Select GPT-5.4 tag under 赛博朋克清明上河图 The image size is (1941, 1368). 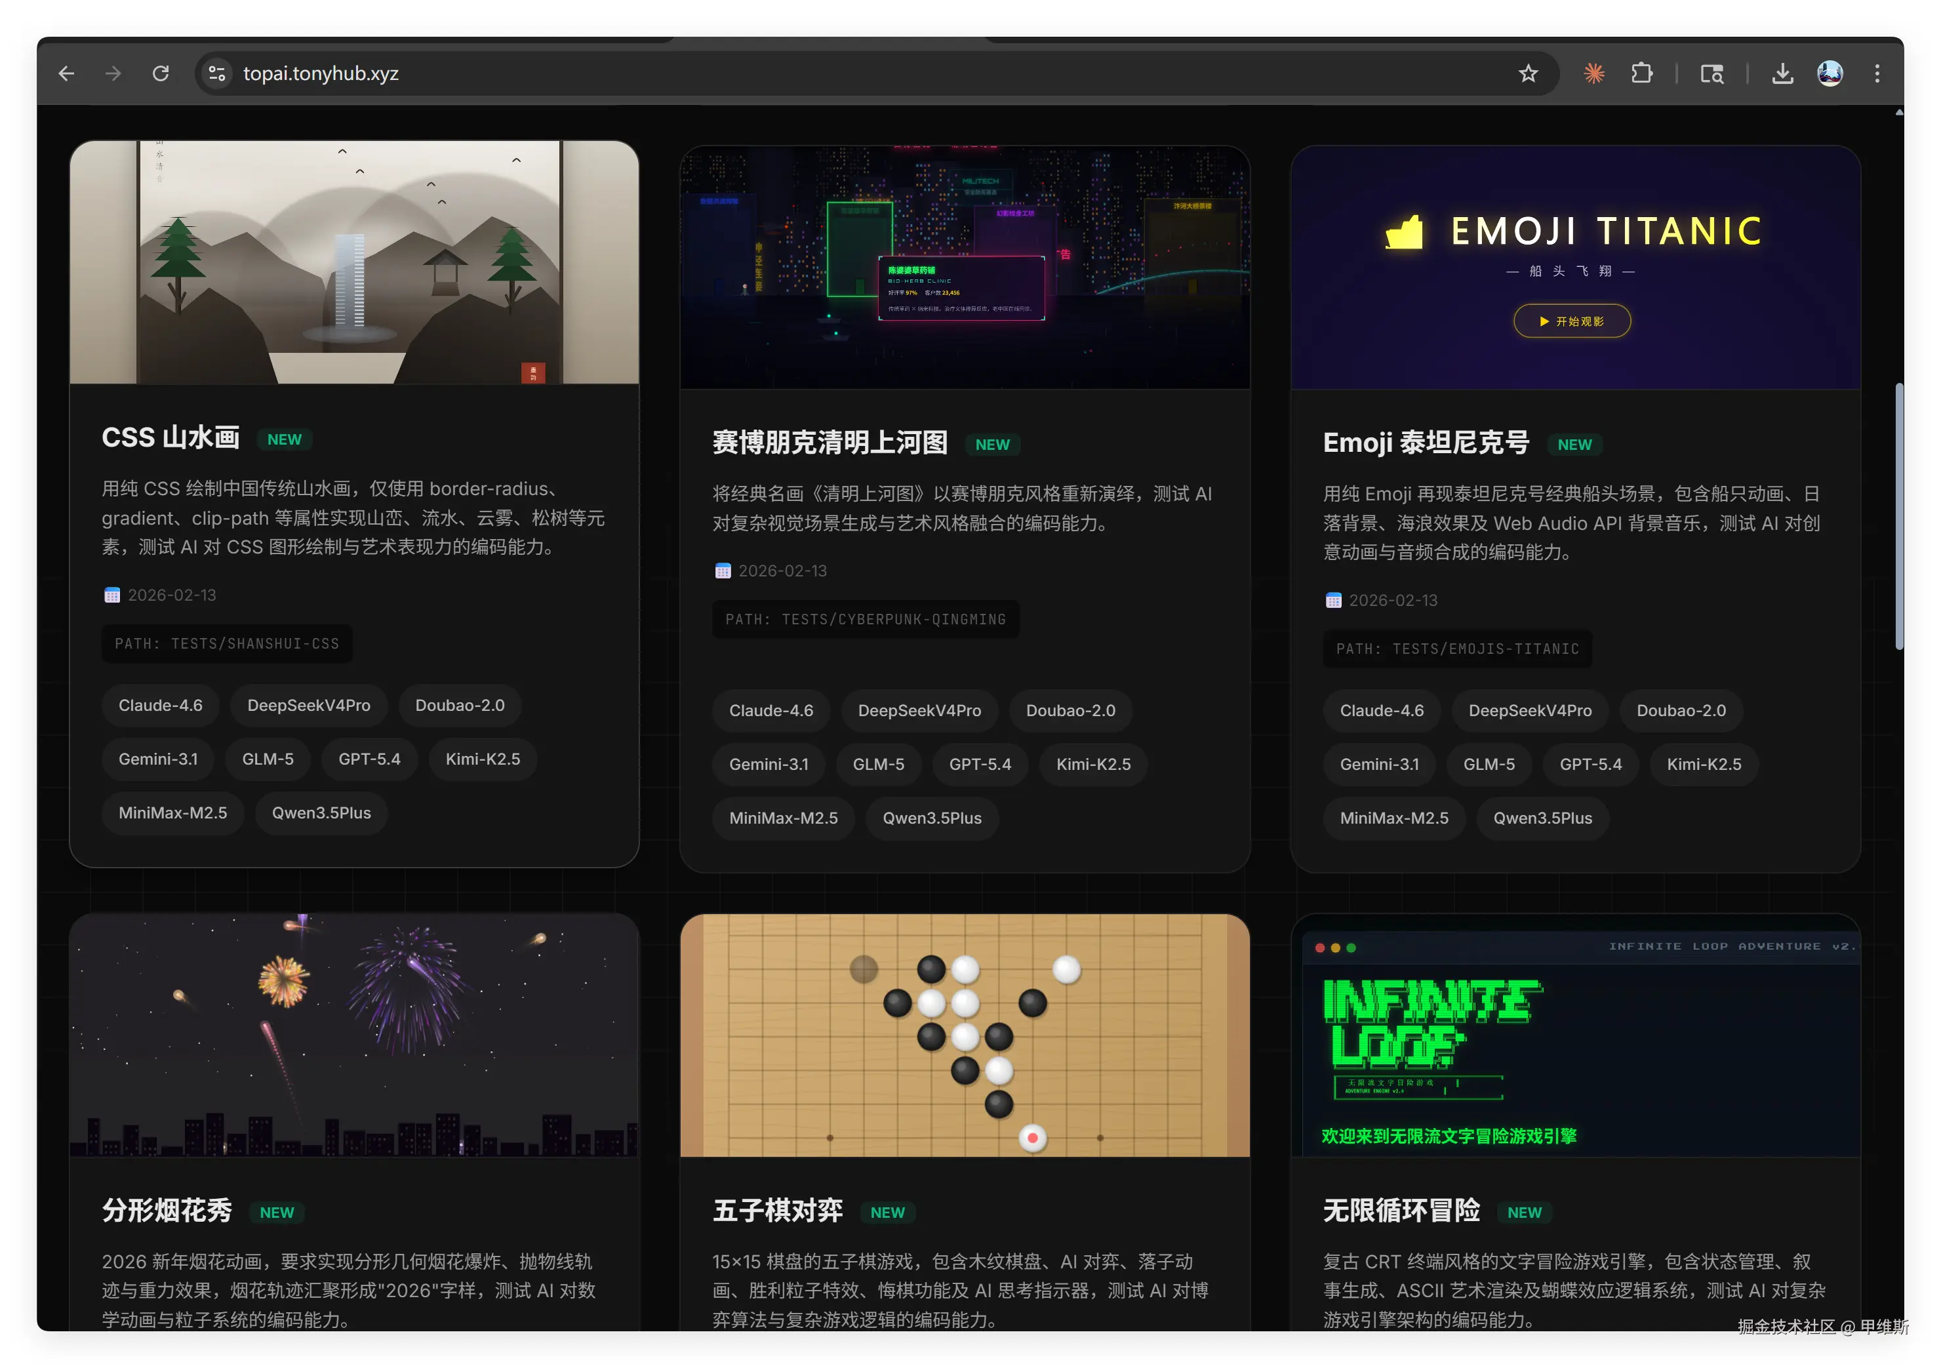click(x=979, y=764)
